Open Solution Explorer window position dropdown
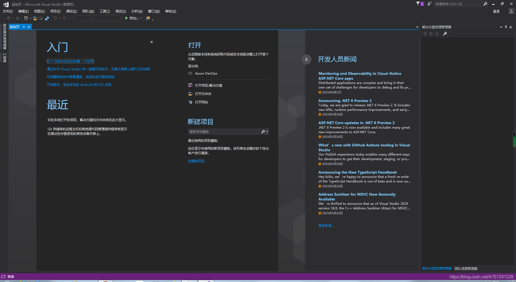Viewport: 516px width, 282px height. [501, 27]
